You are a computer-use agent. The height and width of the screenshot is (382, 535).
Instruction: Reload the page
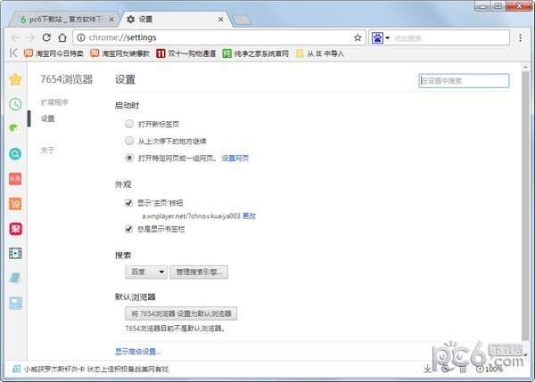[46, 37]
